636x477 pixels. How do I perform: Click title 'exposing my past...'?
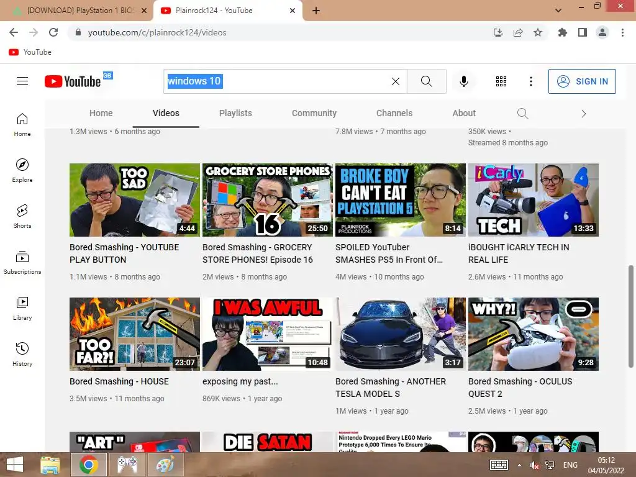click(240, 381)
